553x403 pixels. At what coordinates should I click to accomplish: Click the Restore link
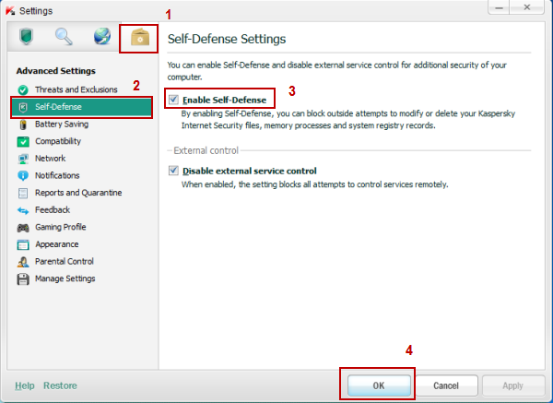pyautogui.click(x=60, y=385)
